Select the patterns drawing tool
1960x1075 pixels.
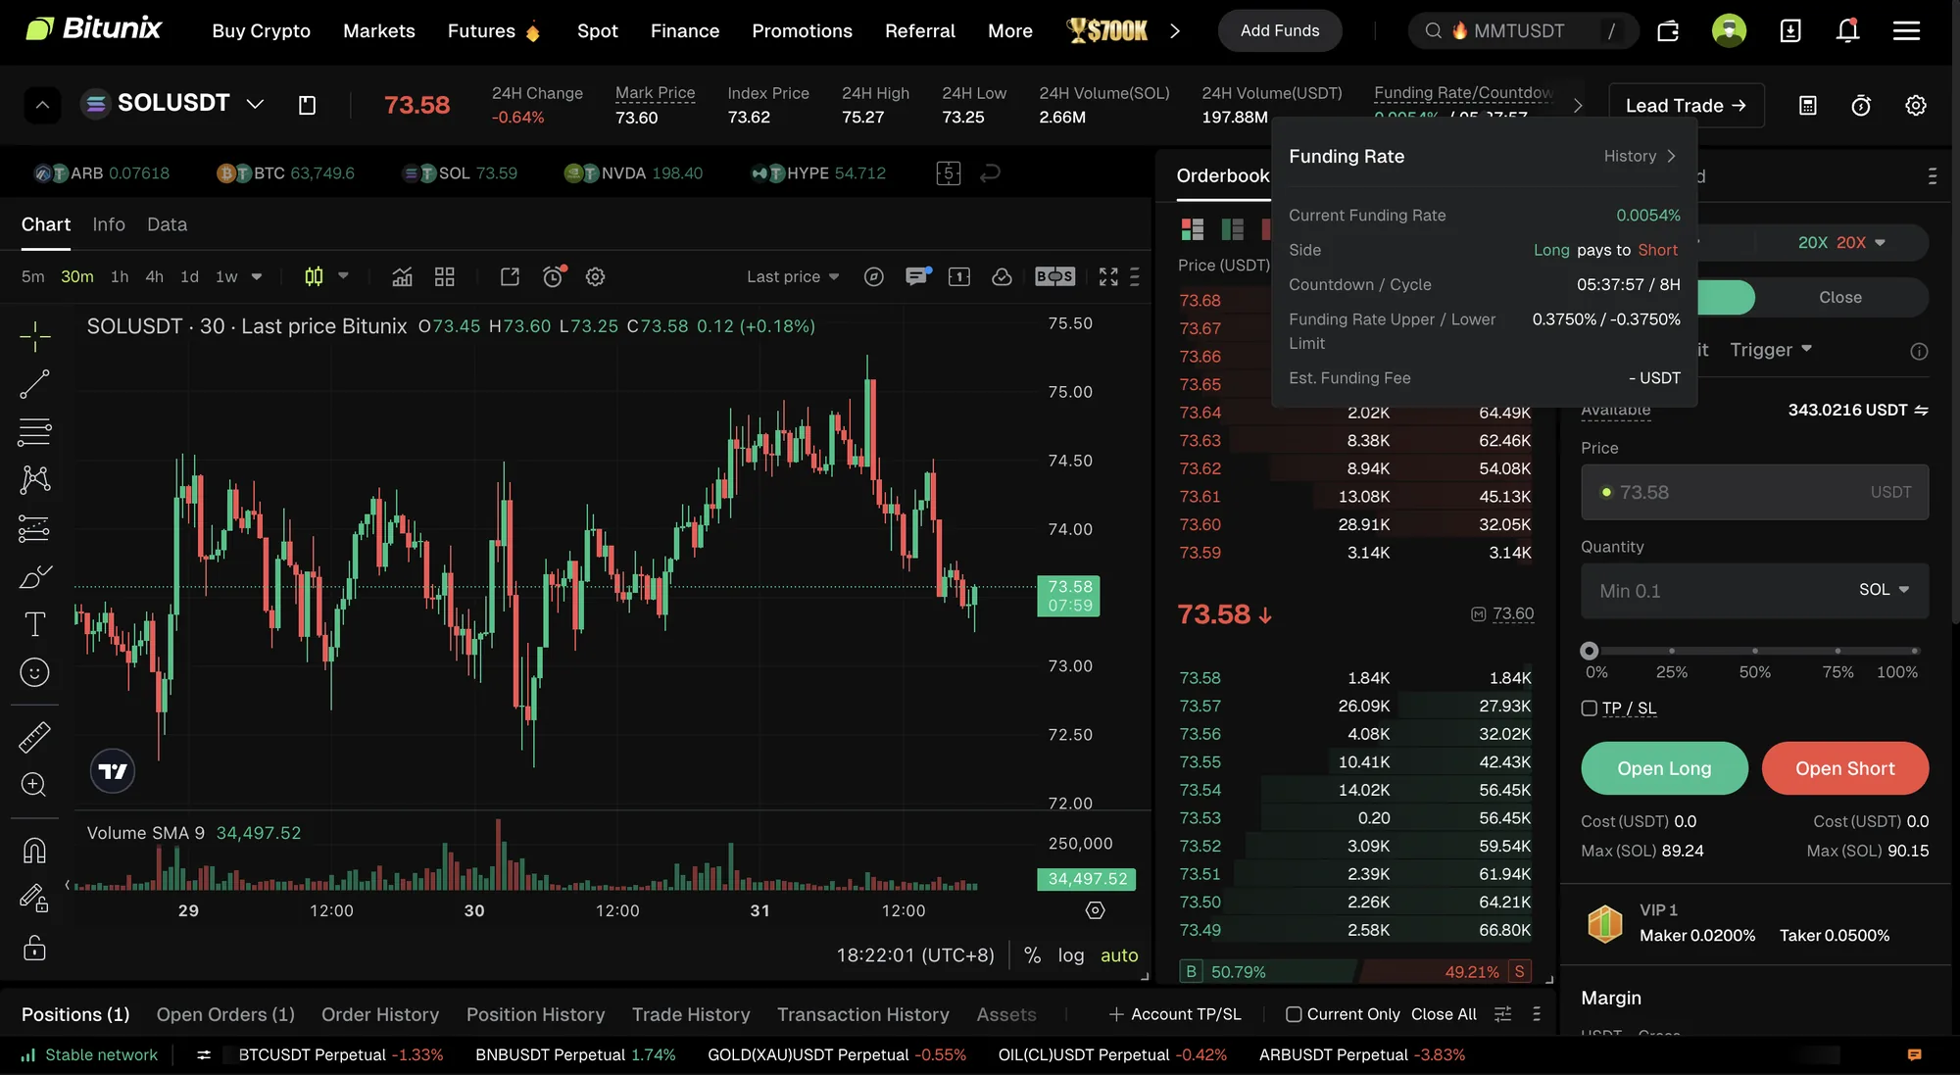click(x=34, y=479)
